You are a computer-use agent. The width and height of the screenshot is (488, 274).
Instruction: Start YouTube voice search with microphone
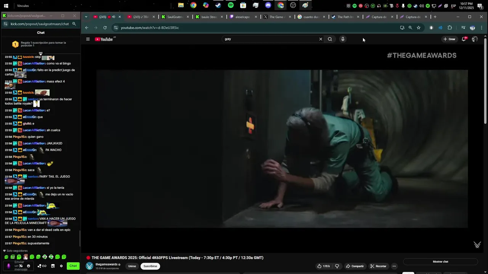343,39
